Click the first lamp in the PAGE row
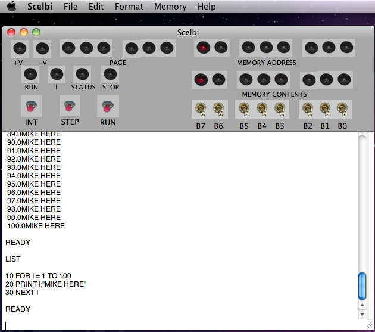Screen dimensions: 375x332 (x=68, y=48)
